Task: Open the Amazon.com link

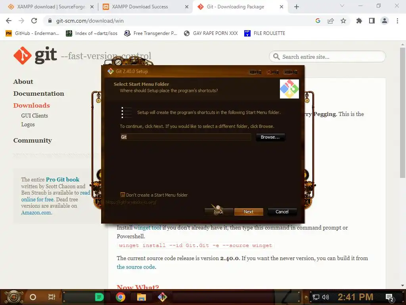Action: coord(36,213)
